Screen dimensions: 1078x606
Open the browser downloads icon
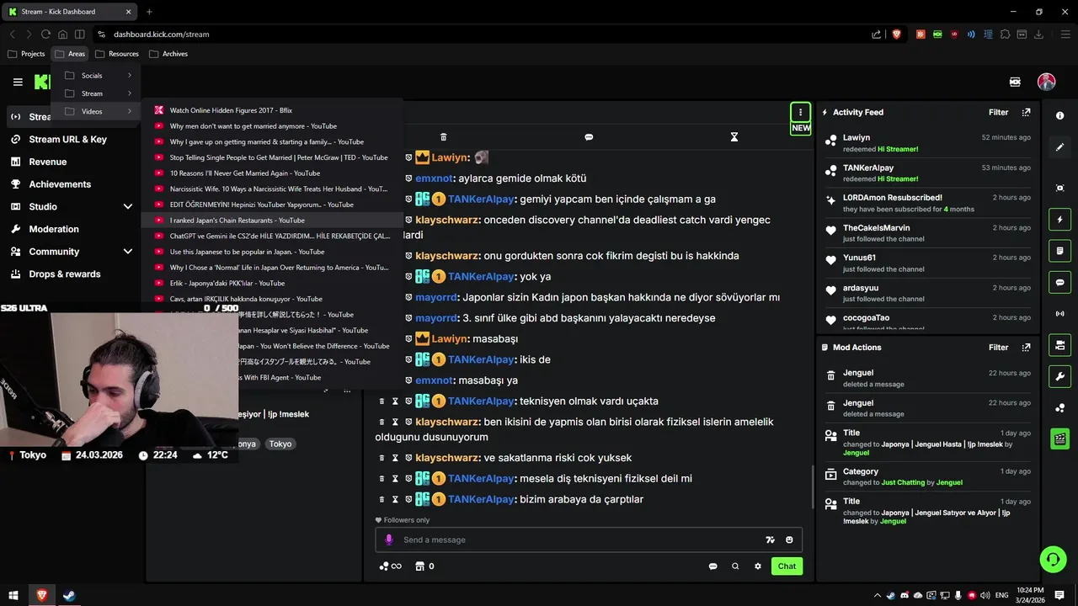[1038, 35]
